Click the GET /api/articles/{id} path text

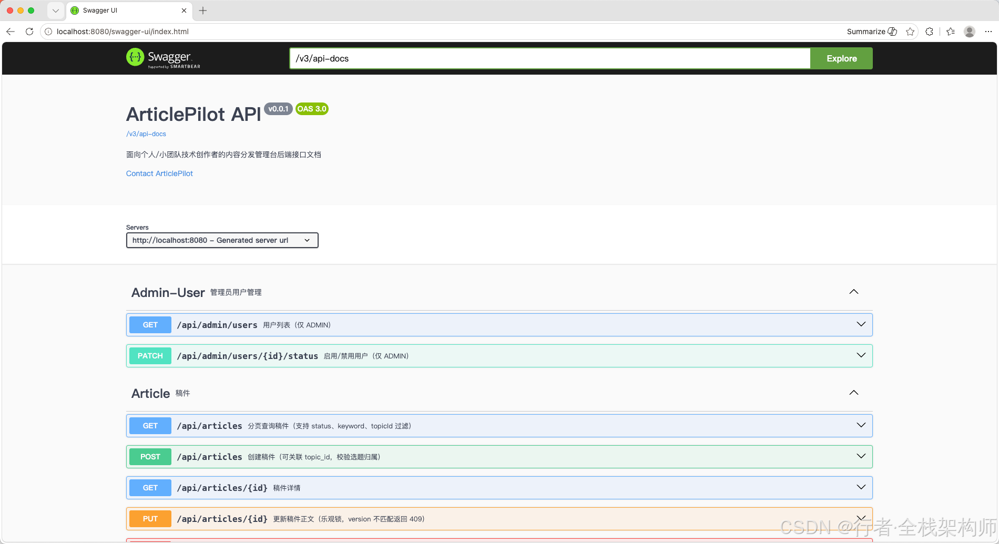point(222,488)
